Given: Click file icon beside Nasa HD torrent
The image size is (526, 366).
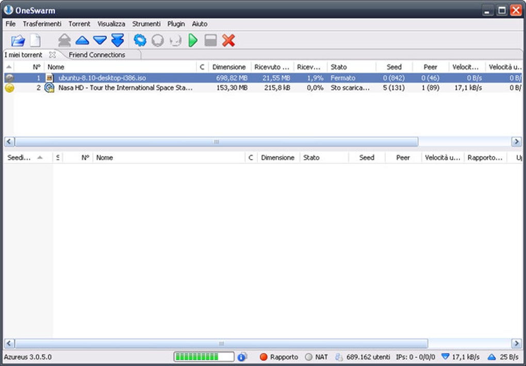Looking at the screenshot, I should click(x=50, y=88).
